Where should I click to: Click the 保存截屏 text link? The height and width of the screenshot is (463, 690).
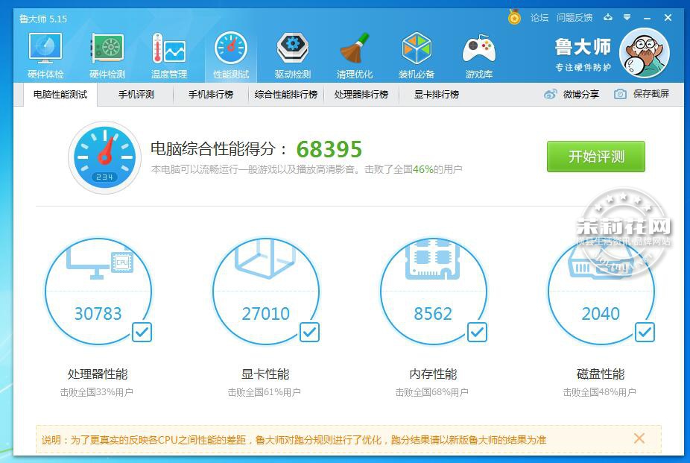pos(651,94)
